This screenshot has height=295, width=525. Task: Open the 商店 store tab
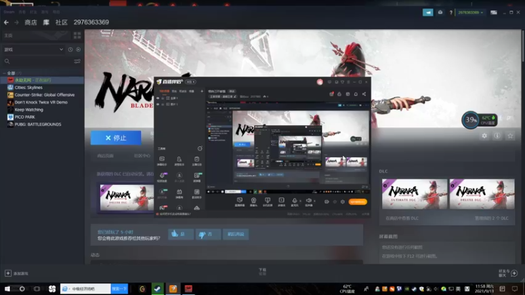point(30,22)
